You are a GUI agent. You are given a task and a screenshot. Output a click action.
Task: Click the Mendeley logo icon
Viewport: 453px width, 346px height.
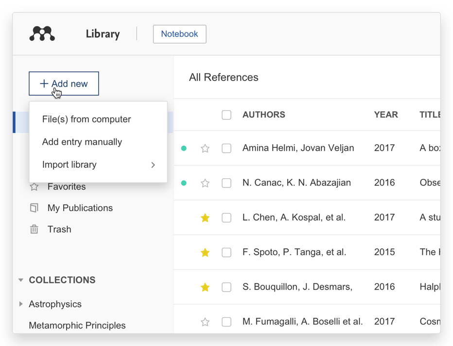tap(42, 34)
